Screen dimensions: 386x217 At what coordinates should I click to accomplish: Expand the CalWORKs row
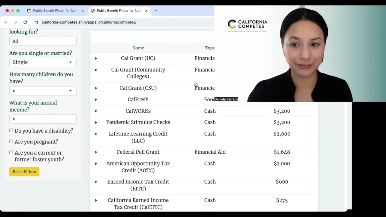pyautogui.click(x=96, y=111)
